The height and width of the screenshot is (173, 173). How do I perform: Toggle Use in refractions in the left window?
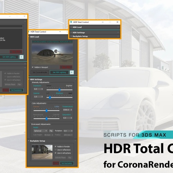coord(5,80)
